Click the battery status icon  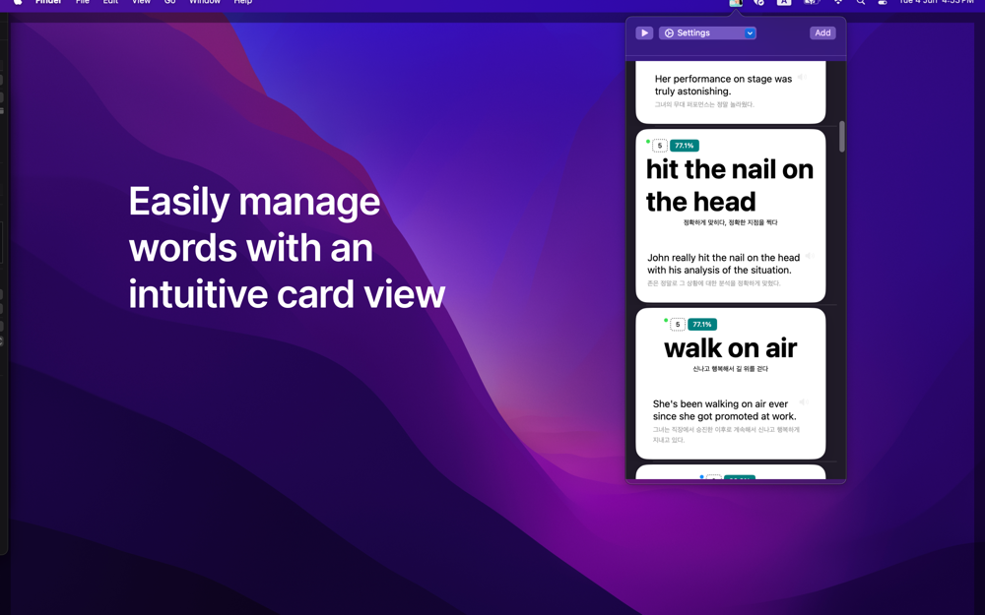[811, 3]
